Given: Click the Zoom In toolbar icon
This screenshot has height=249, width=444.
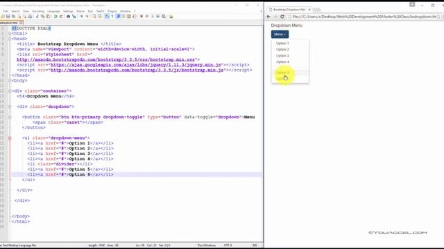Looking at the screenshot, I should click(81, 17).
